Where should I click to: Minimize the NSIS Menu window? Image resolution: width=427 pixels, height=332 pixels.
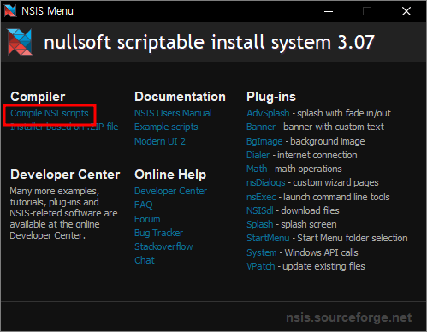[x=329, y=11]
